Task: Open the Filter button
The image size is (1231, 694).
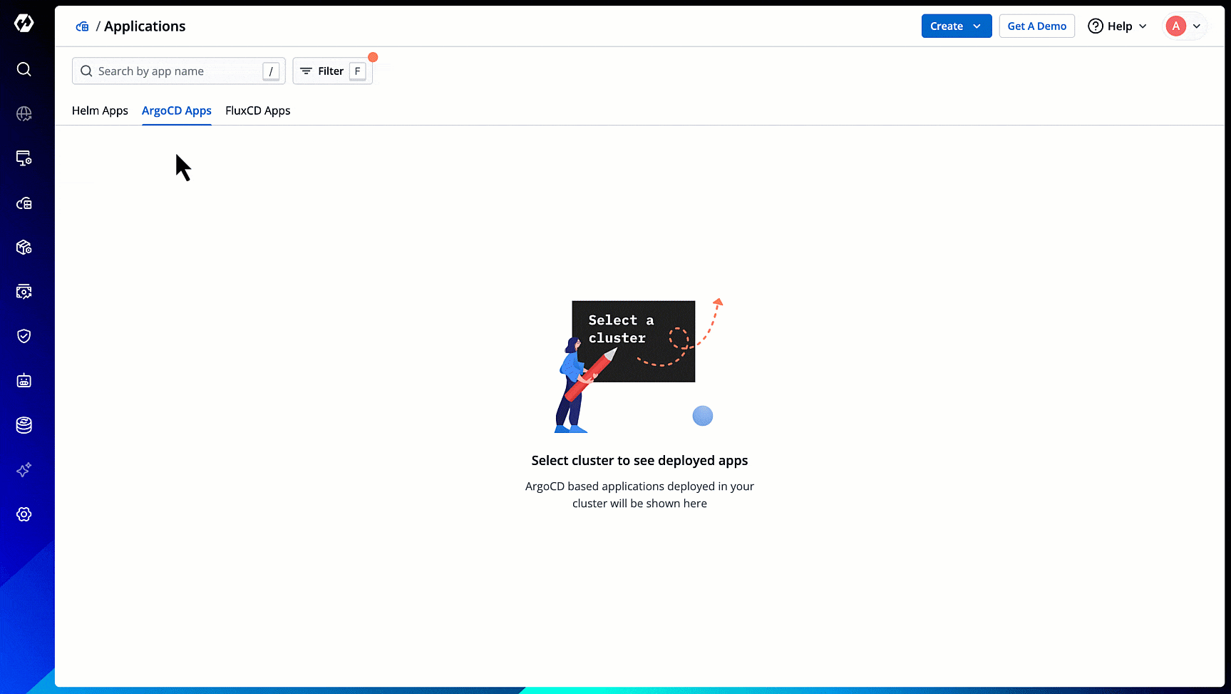Action: [x=331, y=71]
